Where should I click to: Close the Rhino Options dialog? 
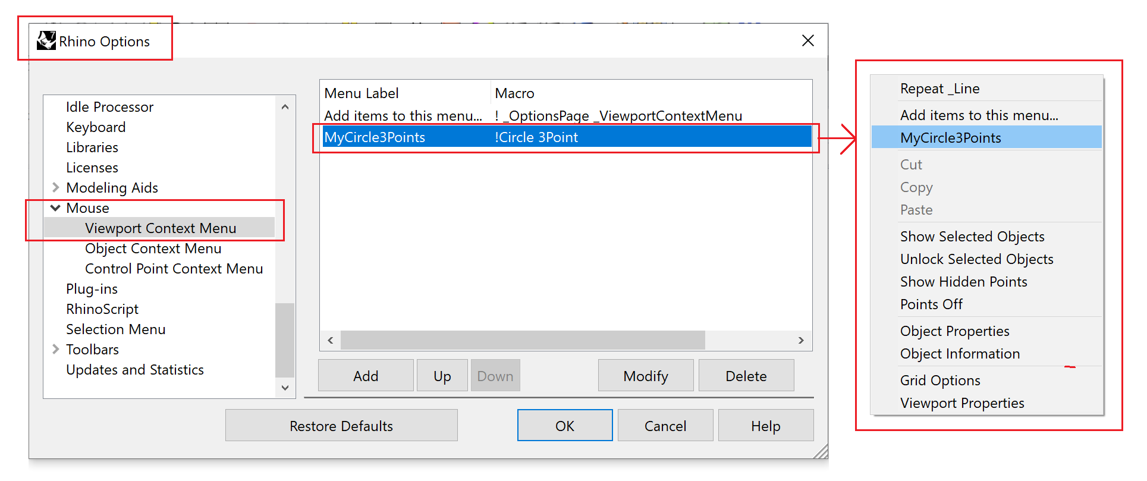click(x=807, y=40)
